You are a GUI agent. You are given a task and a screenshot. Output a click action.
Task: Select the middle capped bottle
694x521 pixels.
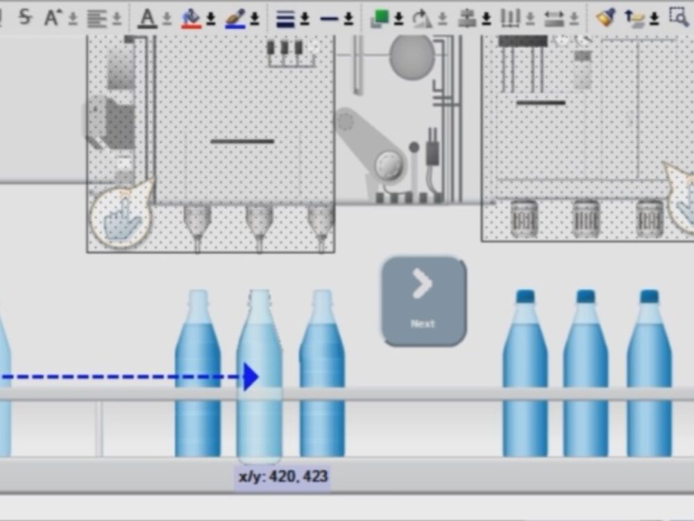point(586,373)
